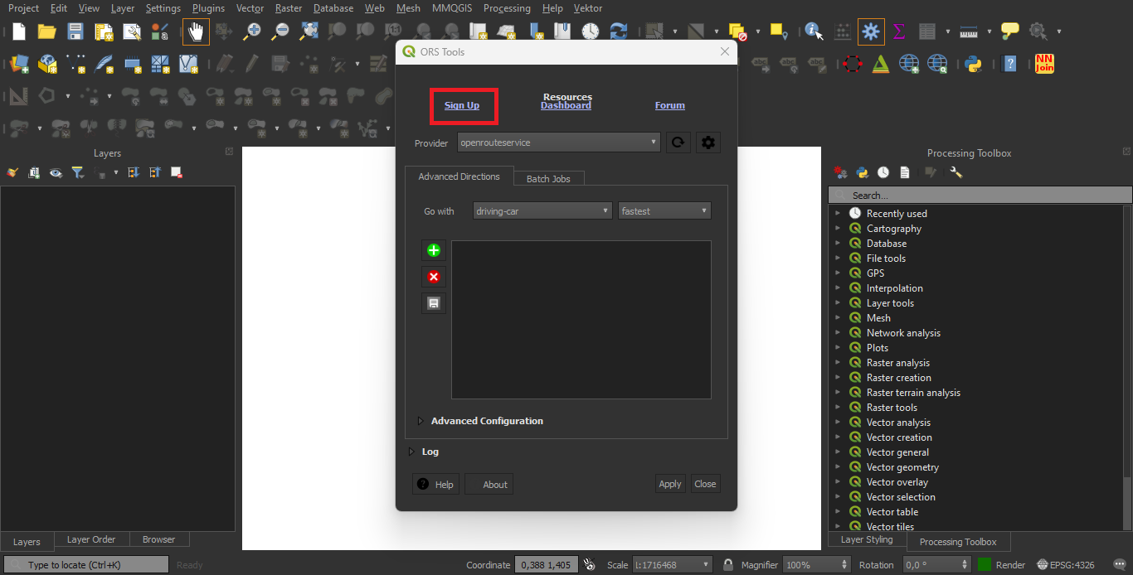Click the NNJoin plugin icon
This screenshot has height=575, width=1133.
tap(1044, 64)
